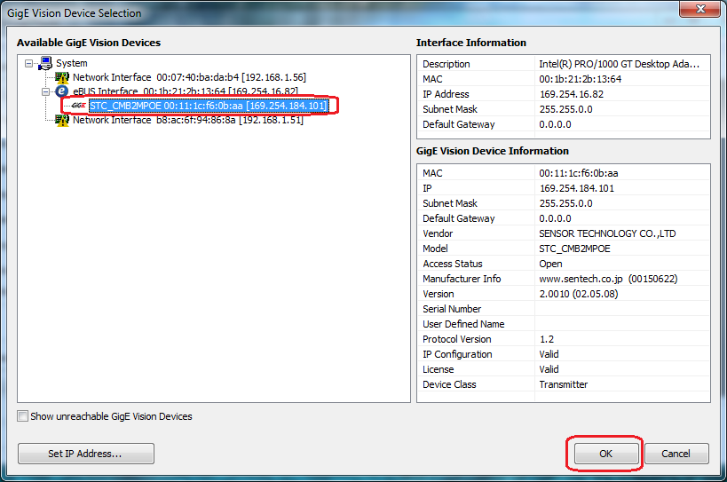Select Network Interface 00:07:40:ba:da:b4 entry

(x=186, y=77)
